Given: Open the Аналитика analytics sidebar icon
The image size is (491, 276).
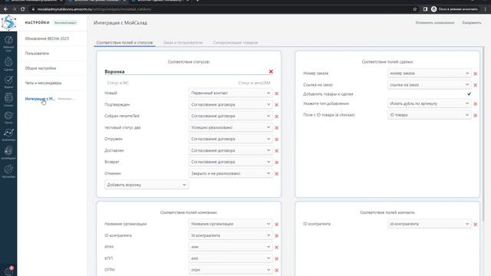Looking at the screenshot, I should pyautogui.click(x=8, y=135).
